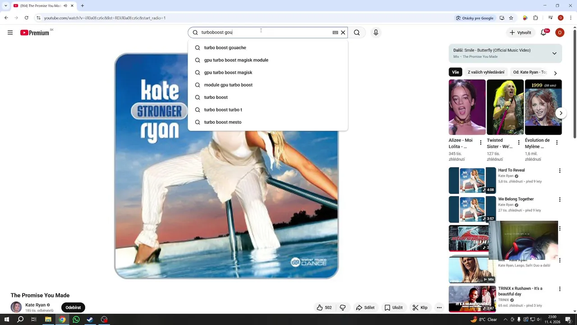This screenshot has height=325, width=577.
Task: Open YouTube notifications bell
Action: pos(544,32)
